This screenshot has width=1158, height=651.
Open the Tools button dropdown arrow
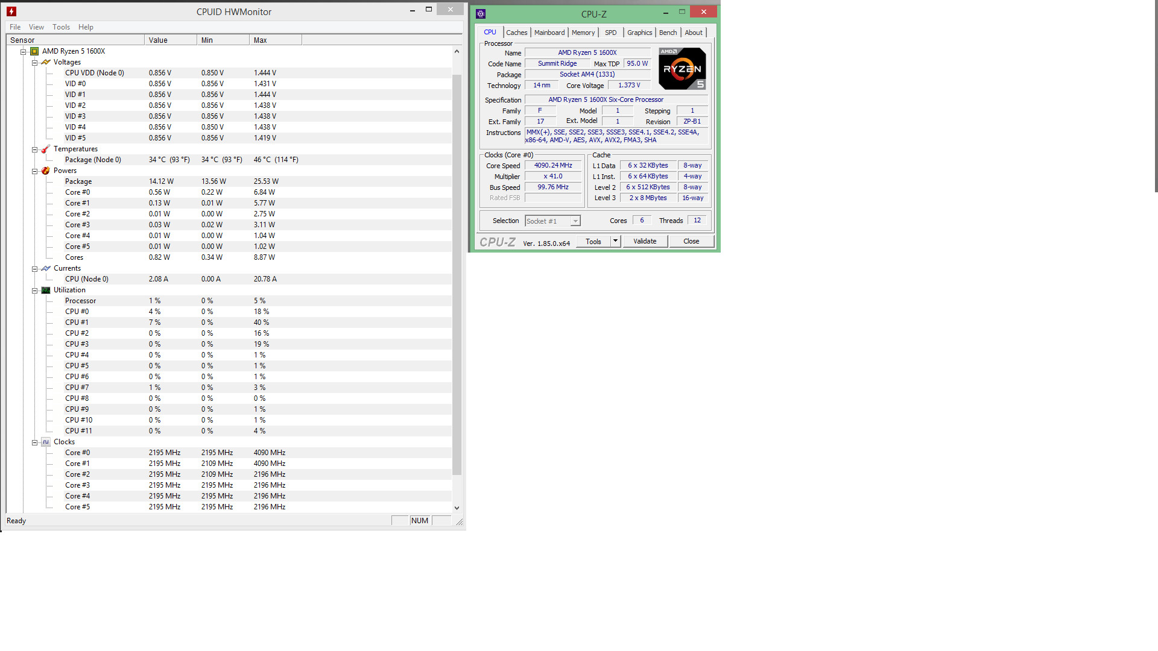[615, 241]
